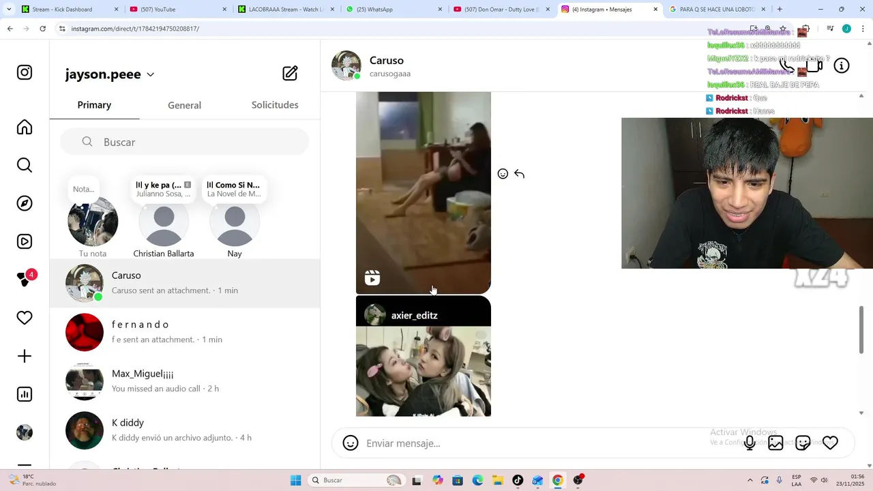The image size is (873, 491).
Task: Open Chrome three-dot menu
Action: pos(861,29)
